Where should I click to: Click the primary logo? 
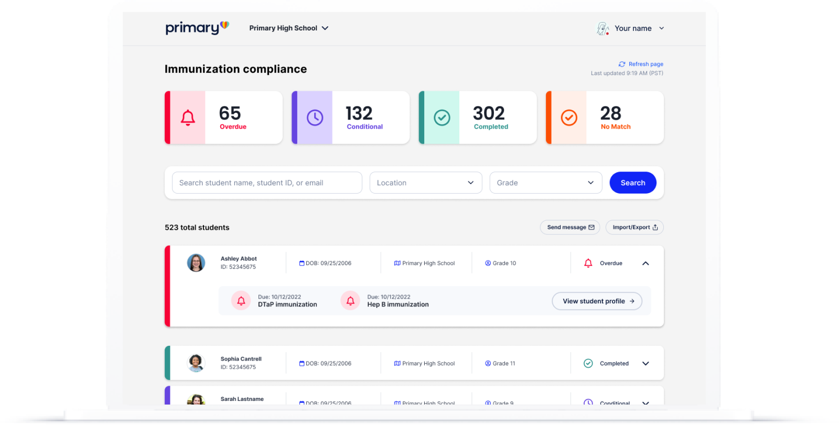197,28
